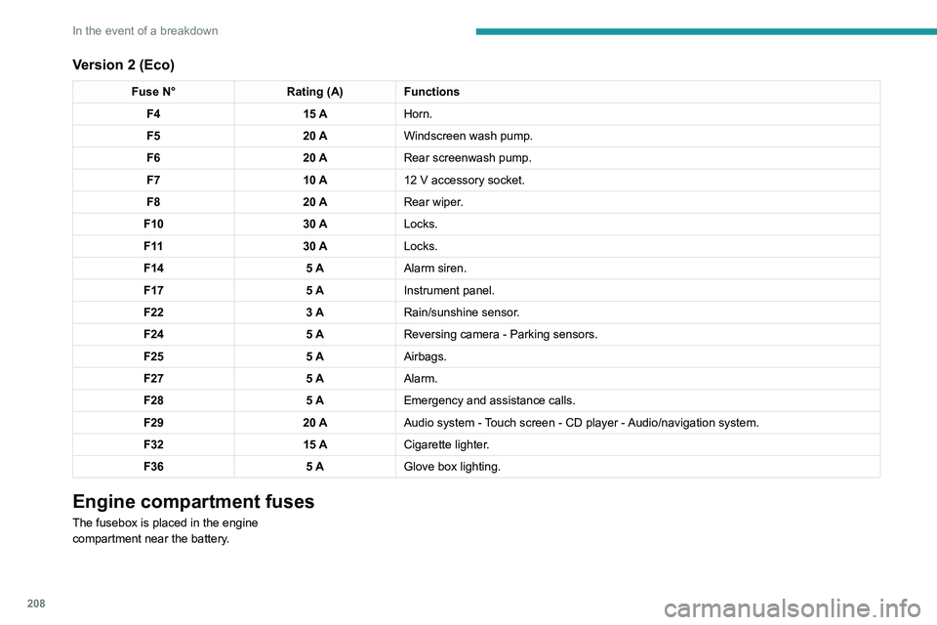Click the "12 V accessory socket." entry
This screenshot has width=937, height=625.
tap(464, 181)
